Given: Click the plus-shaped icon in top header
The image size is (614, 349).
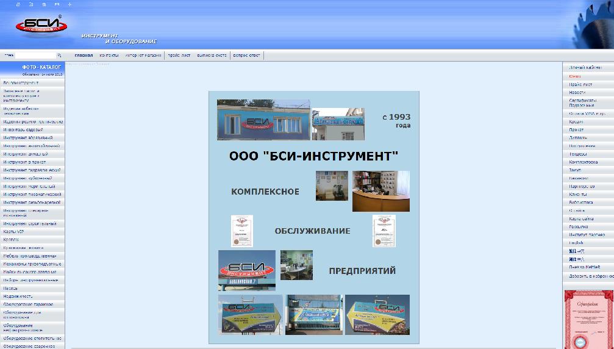Looking at the screenshot, I should click(x=70, y=4).
